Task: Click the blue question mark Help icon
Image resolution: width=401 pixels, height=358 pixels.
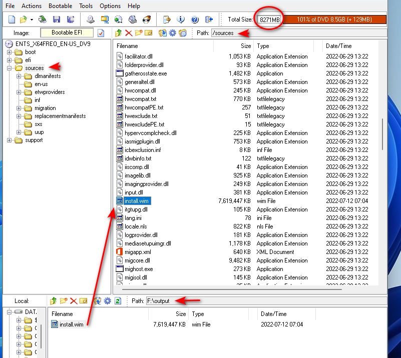Action: [195, 19]
